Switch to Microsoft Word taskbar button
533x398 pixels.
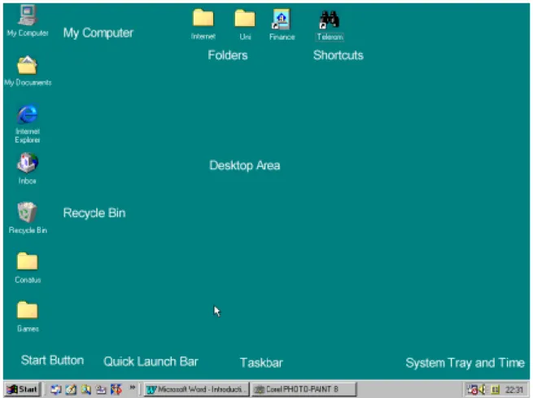click(x=196, y=390)
